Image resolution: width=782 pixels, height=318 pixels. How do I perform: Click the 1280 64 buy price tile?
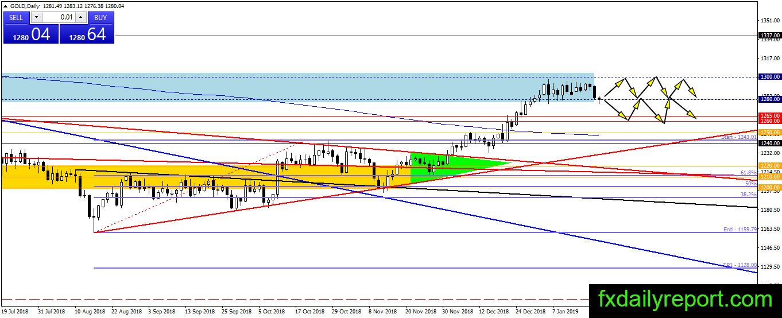click(x=87, y=34)
